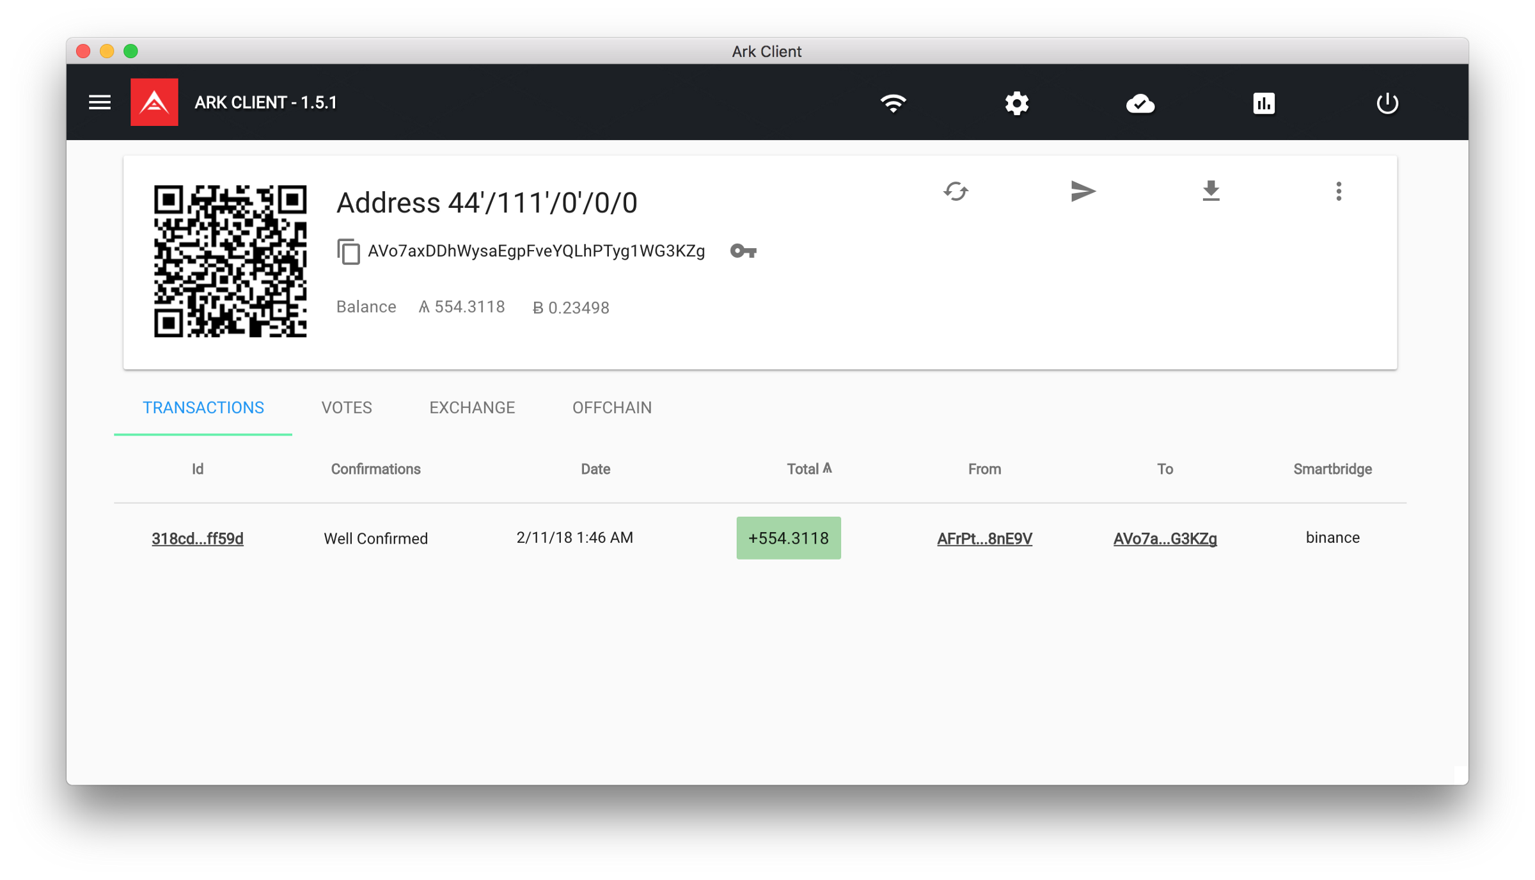Open transaction link 318cd...ff59d

198,538
